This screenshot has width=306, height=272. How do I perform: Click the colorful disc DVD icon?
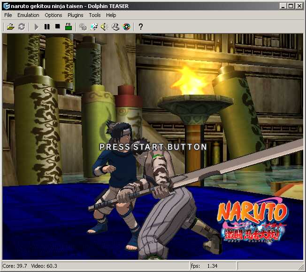click(126, 27)
